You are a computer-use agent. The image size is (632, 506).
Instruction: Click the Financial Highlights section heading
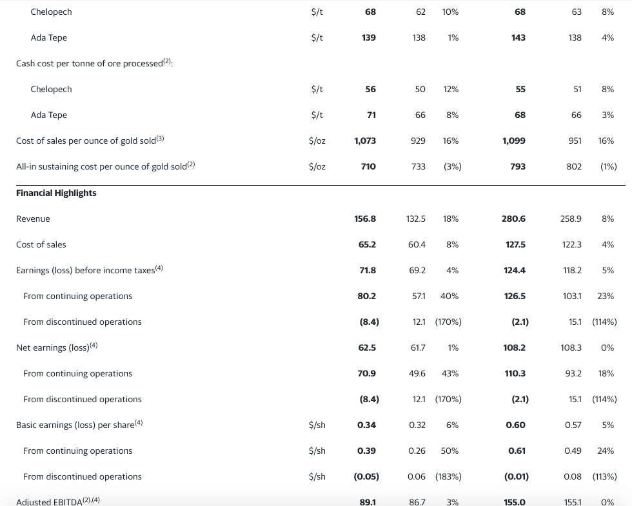[x=56, y=193]
